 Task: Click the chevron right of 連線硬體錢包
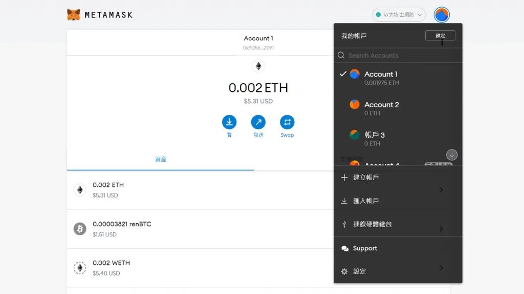coord(442,229)
